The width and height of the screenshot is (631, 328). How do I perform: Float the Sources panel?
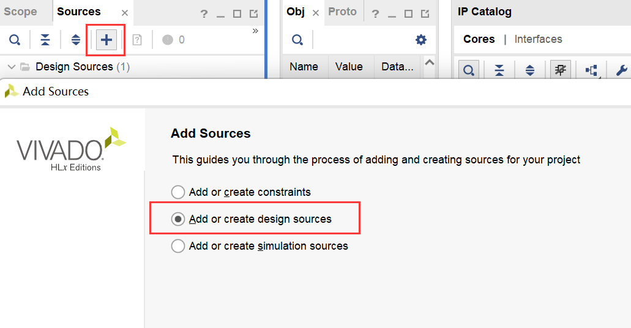coord(253,14)
